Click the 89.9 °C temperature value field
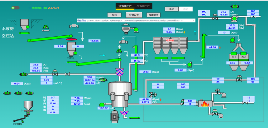 pyautogui.click(x=137, y=55)
